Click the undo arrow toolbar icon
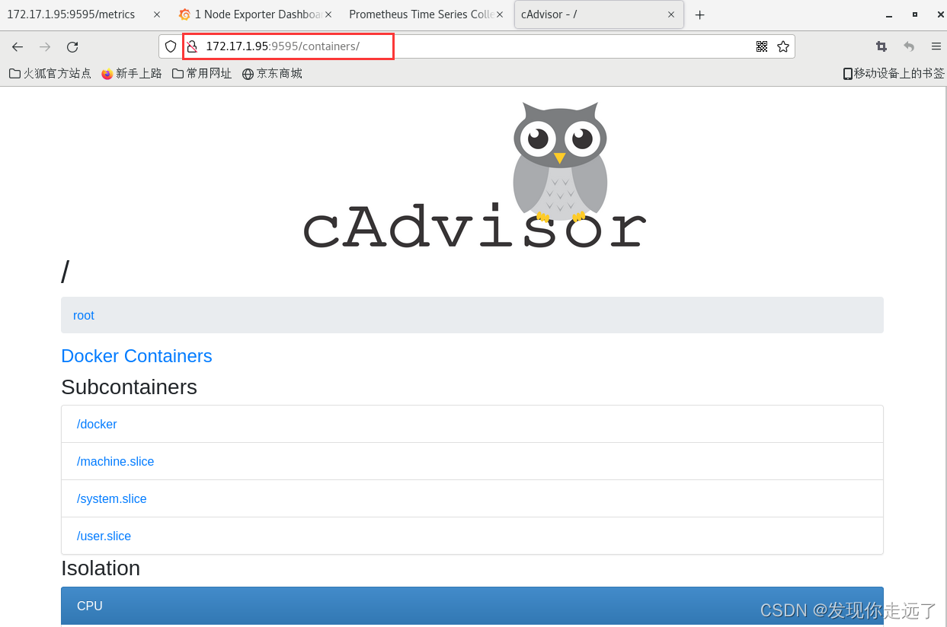The height and width of the screenshot is (627, 947). tap(909, 46)
